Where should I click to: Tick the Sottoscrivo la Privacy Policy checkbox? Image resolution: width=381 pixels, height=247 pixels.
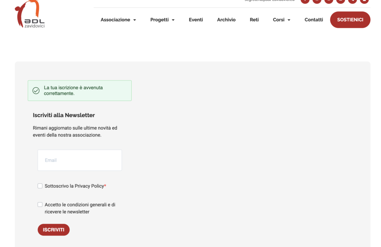point(40,186)
